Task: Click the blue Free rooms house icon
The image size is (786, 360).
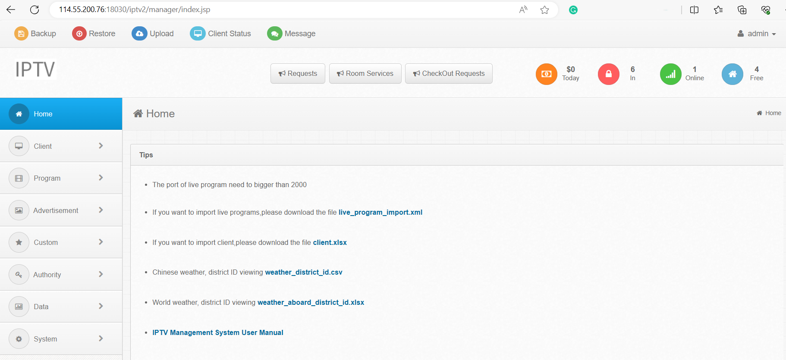Action: (x=733, y=74)
